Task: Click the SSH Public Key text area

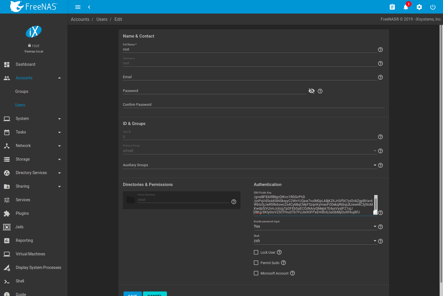Action: coord(314,205)
